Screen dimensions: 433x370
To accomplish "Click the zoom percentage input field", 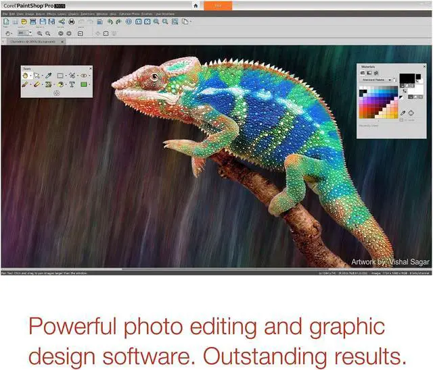I will point(23,33).
